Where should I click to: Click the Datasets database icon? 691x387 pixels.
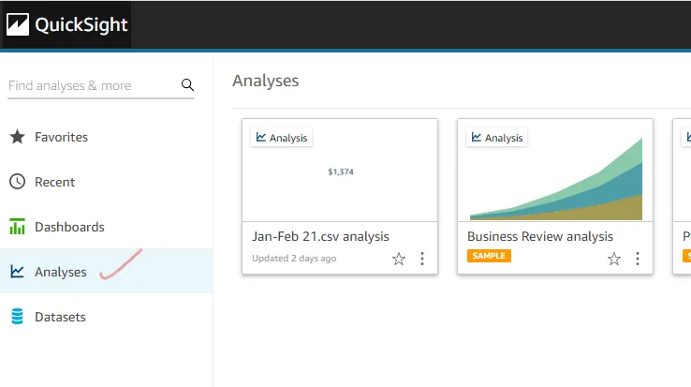coord(17,317)
